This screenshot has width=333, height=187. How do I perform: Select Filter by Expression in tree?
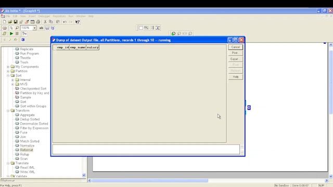pyautogui.click(x=34, y=128)
